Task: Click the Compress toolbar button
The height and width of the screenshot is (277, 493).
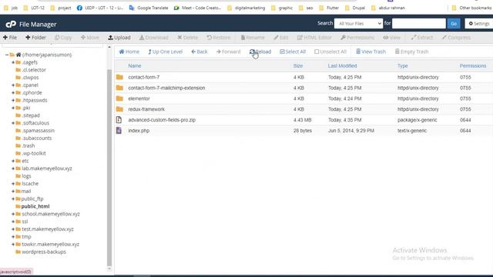Action: (456, 38)
